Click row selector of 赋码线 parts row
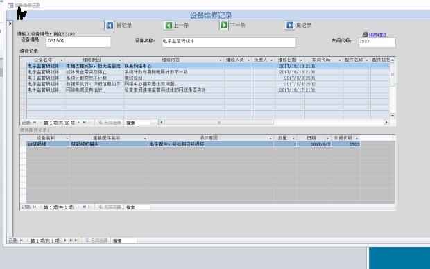Image resolution: width=430 pixels, height=269 pixels. point(24,144)
